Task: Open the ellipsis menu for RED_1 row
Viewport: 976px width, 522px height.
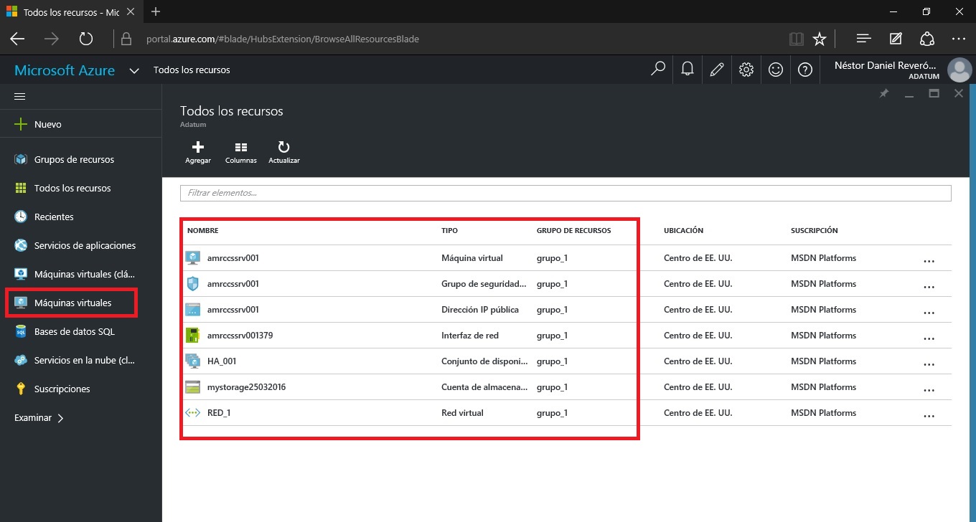Action: [x=929, y=416]
